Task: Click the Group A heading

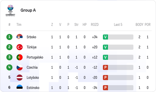Action: tap(28, 10)
